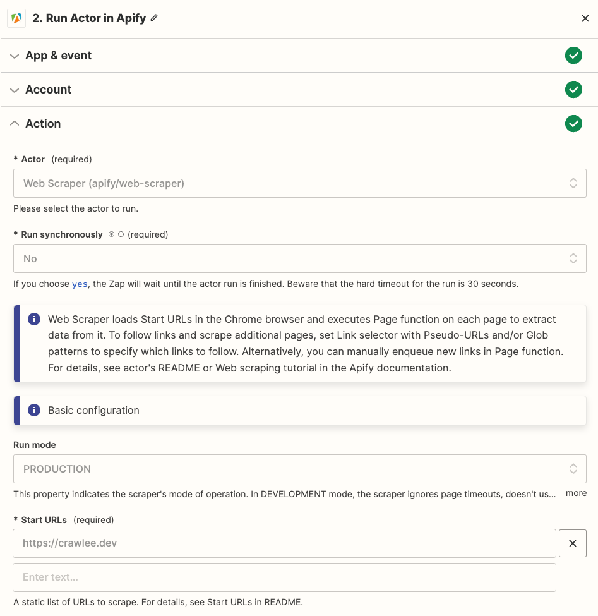The width and height of the screenshot is (598, 616).
Task: Click the info icon beside Basic configuration
Action: [x=34, y=410]
